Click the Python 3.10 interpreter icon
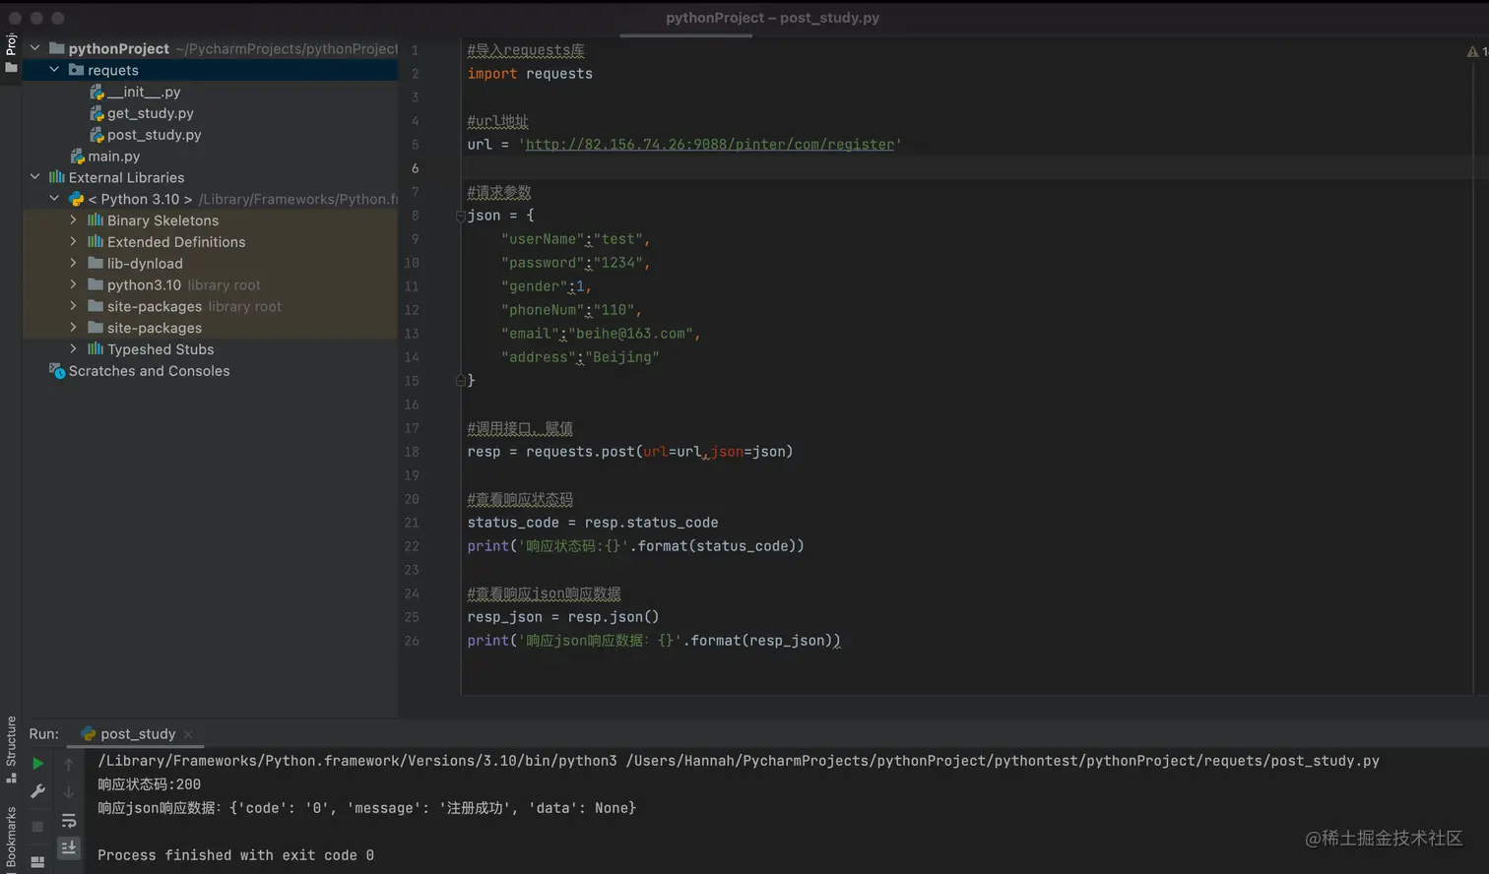The width and height of the screenshot is (1489, 874). pyautogui.click(x=76, y=199)
